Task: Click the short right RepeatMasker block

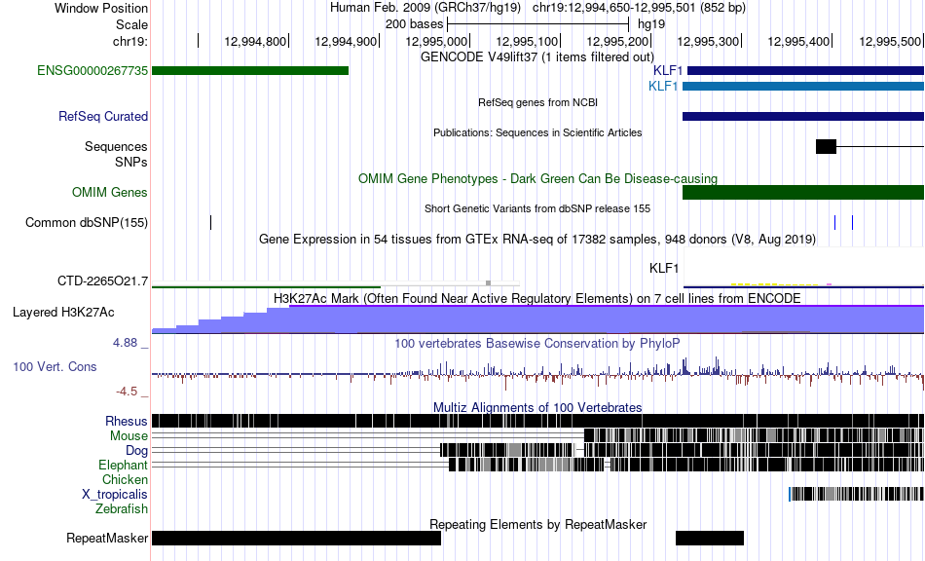Action: 710,538
